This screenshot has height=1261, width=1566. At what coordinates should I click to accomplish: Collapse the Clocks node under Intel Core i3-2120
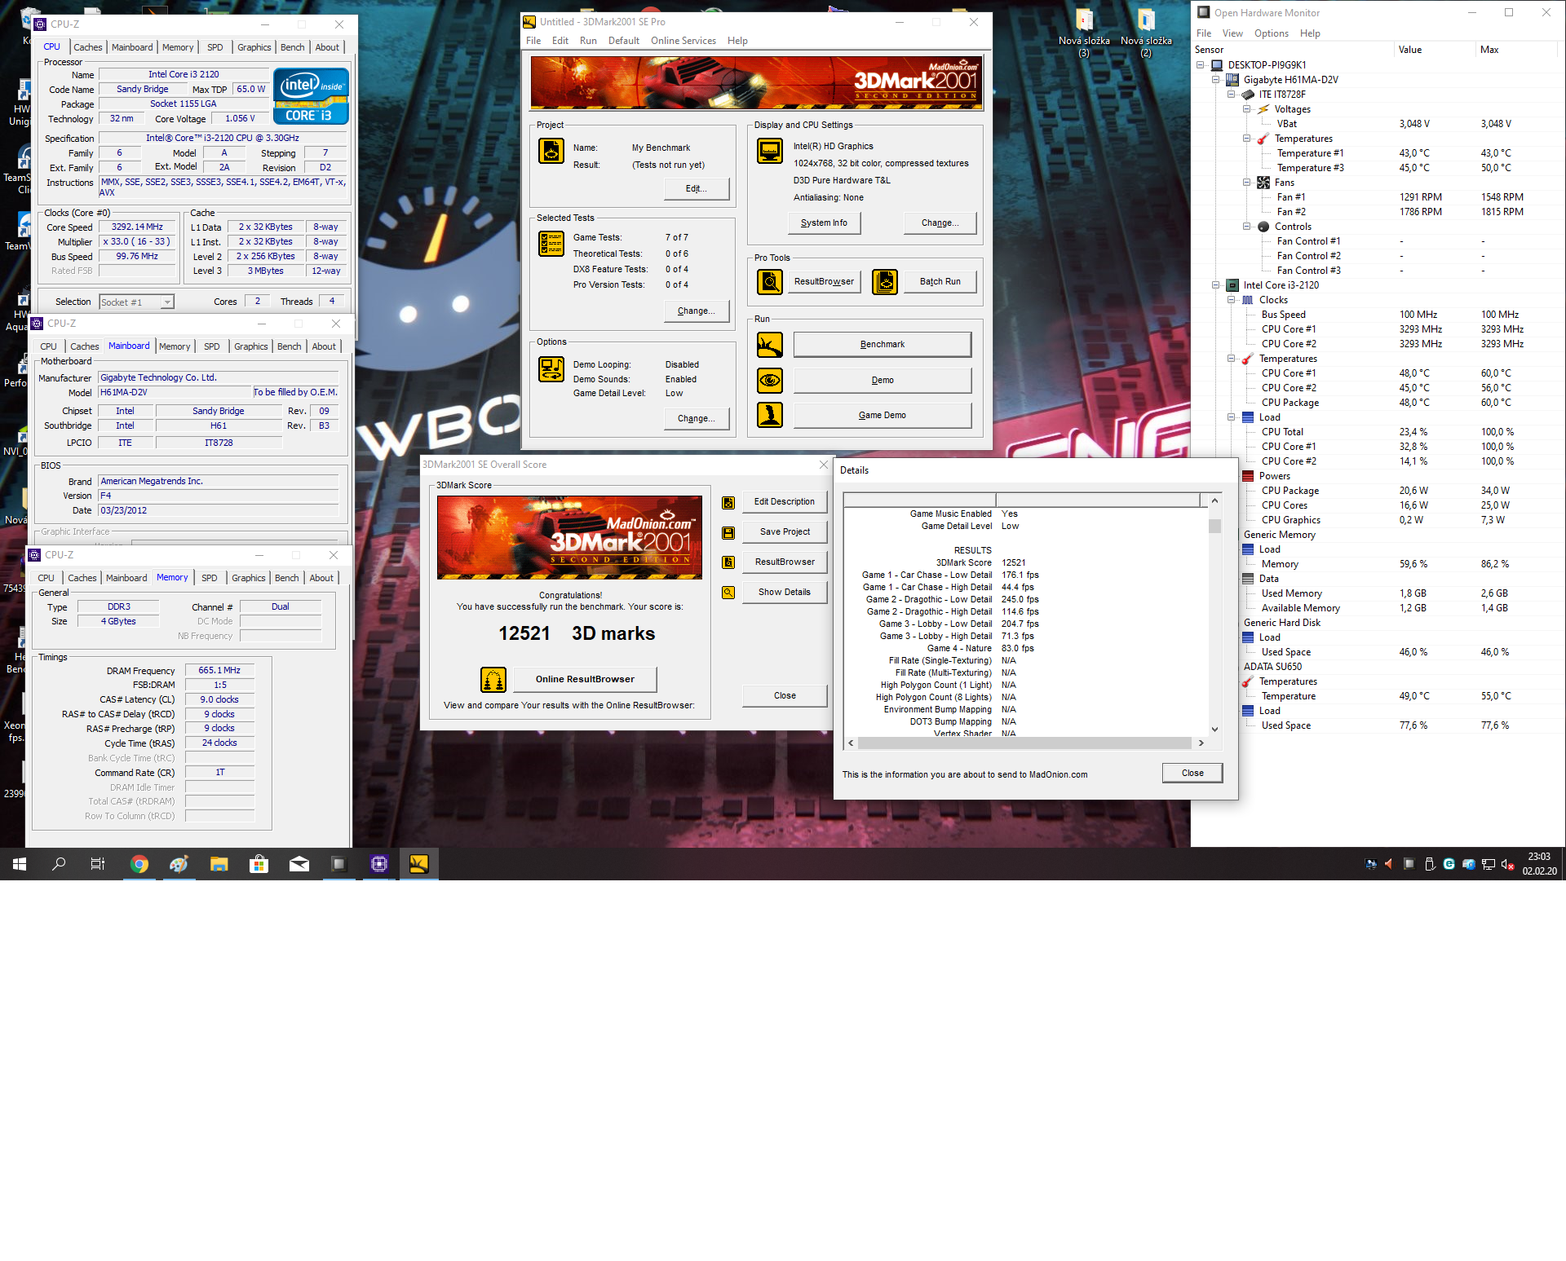coord(1232,300)
